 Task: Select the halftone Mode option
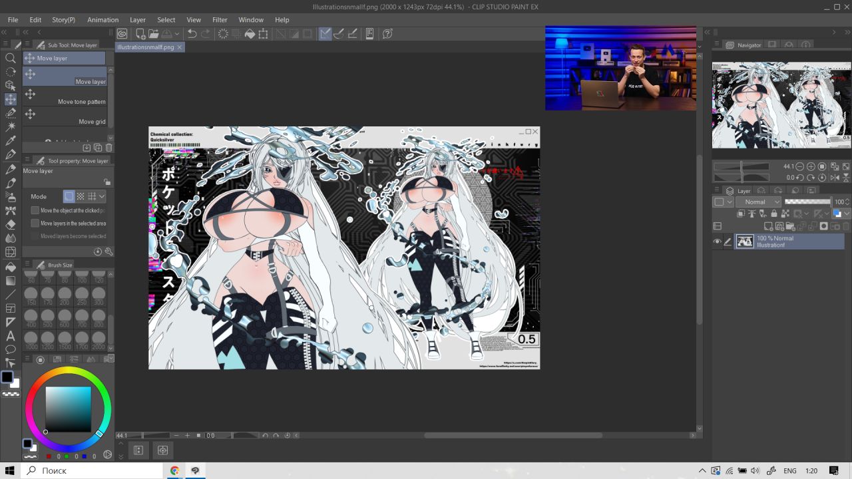[81, 197]
